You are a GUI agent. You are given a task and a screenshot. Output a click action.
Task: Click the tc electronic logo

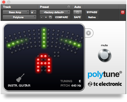pos(105,84)
